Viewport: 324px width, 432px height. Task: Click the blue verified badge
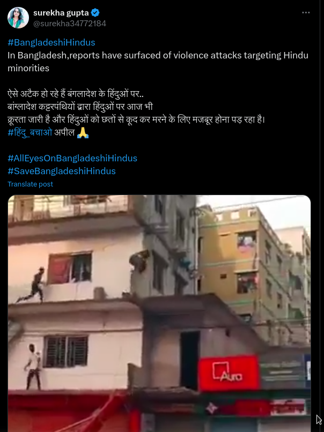tap(95, 13)
